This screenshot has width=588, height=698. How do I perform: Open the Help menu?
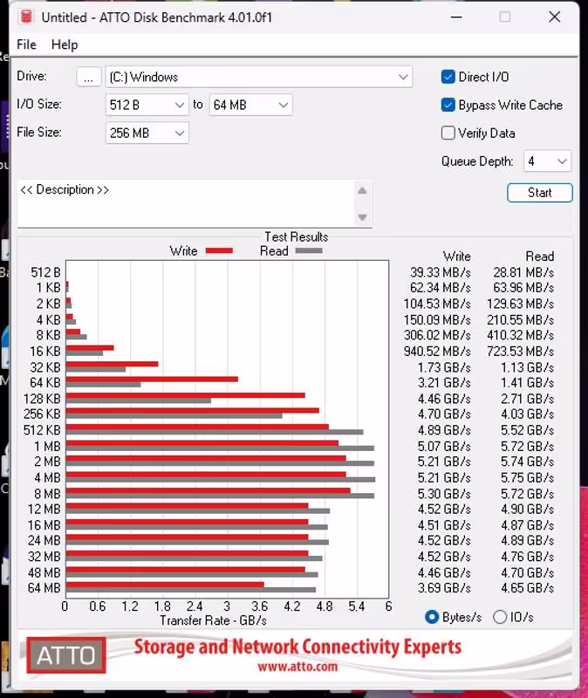point(65,44)
